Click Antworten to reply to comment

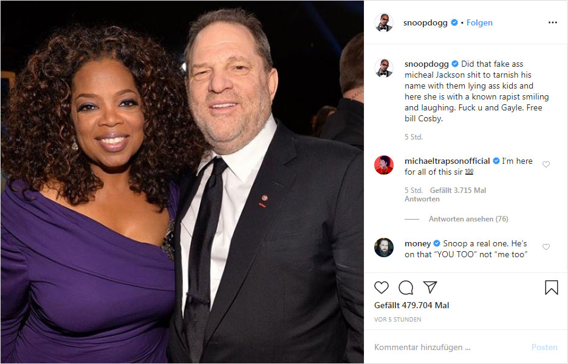422,199
